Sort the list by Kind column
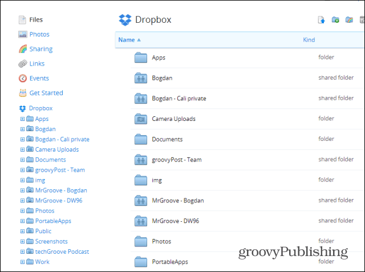This screenshot has width=365, height=272. coord(309,40)
